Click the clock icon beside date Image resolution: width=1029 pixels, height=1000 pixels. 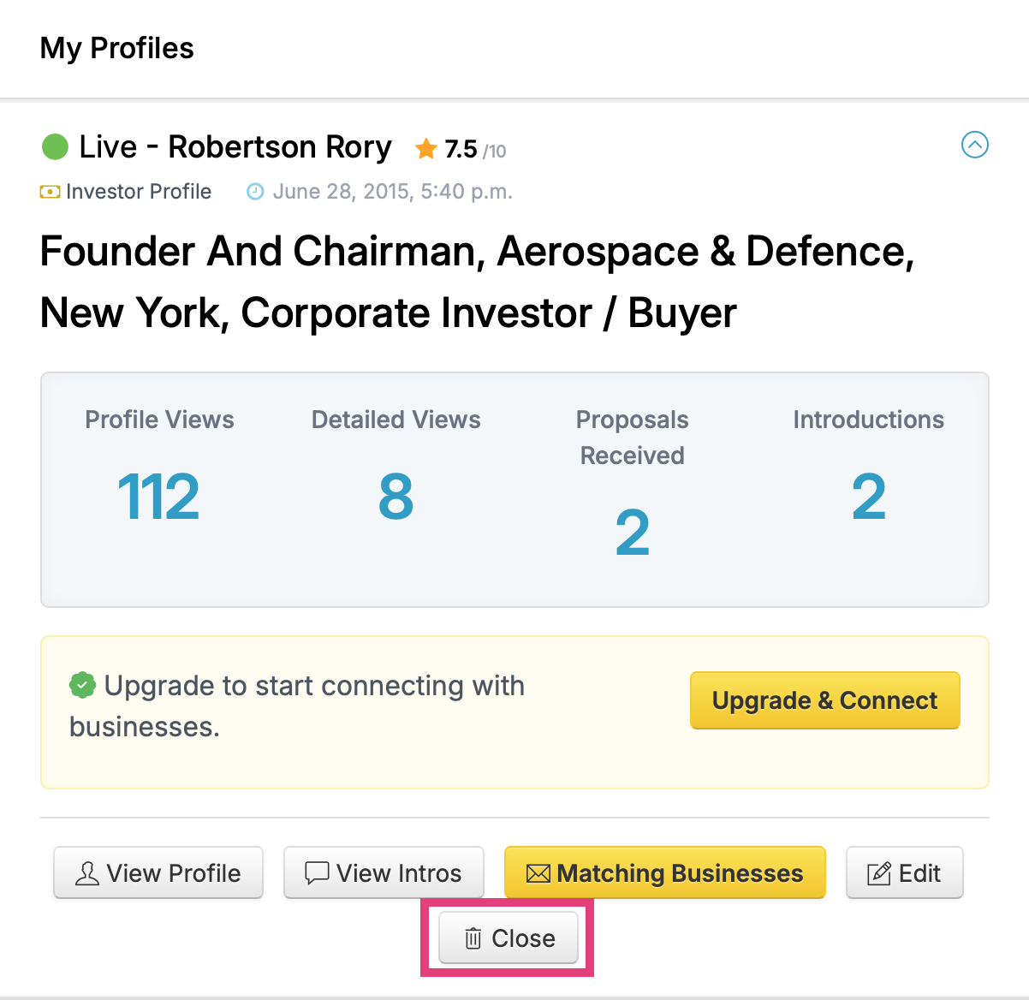[x=255, y=192]
